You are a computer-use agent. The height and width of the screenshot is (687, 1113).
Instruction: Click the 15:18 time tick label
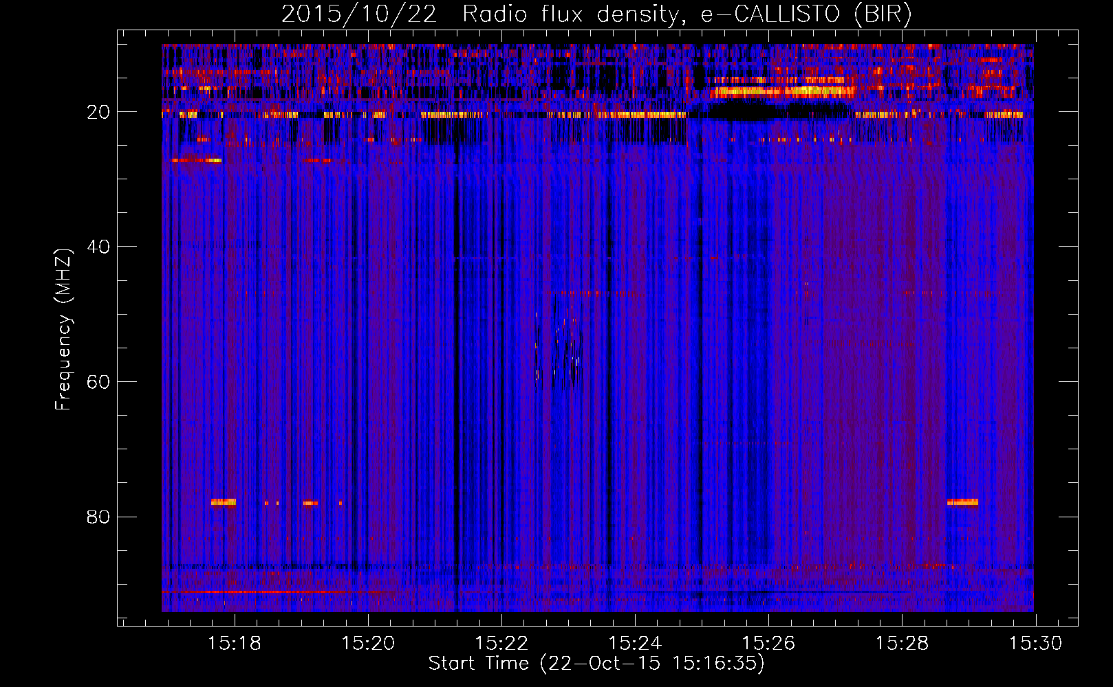click(235, 644)
